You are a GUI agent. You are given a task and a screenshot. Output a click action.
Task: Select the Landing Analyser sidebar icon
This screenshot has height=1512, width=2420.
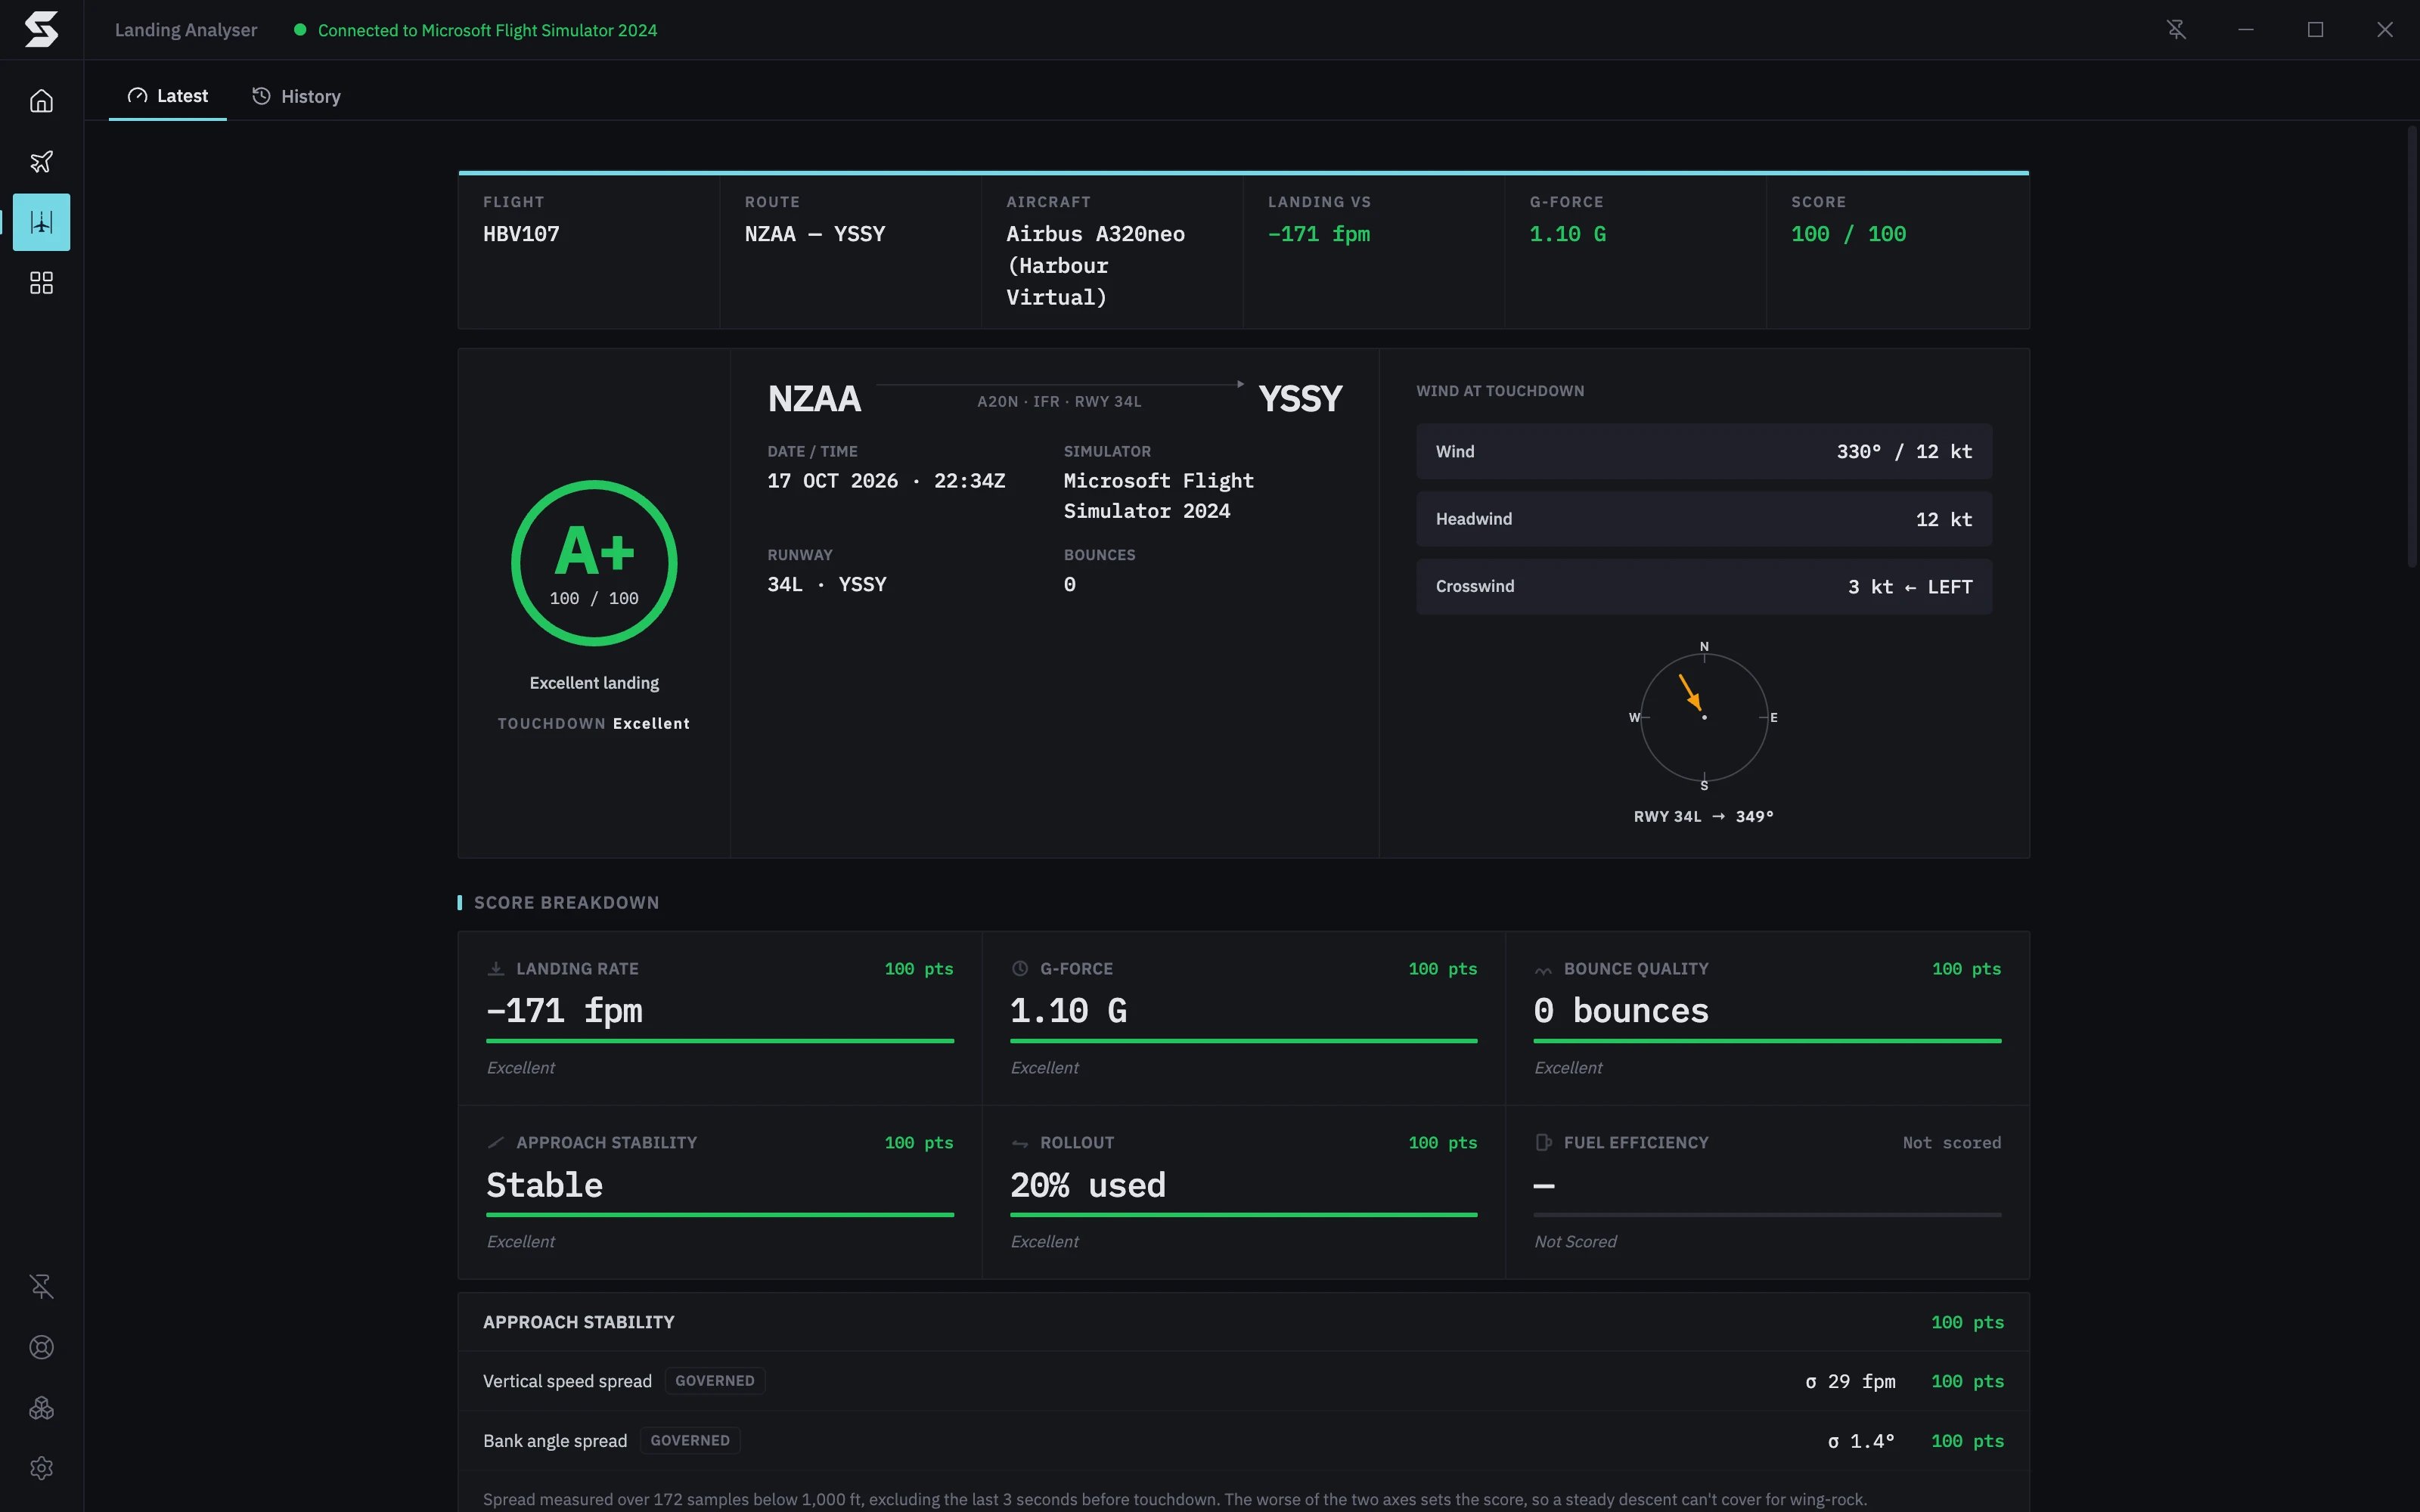(41, 222)
